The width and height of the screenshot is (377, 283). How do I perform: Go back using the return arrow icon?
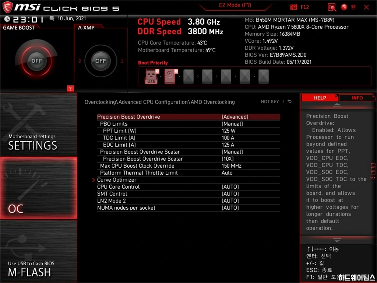coord(289,102)
